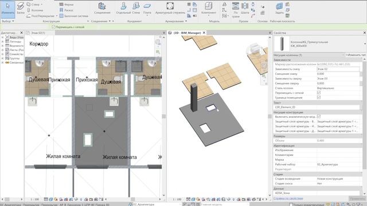Toggle 'Граница помещения' checkbox
367x206 pixels.
[319, 97]
